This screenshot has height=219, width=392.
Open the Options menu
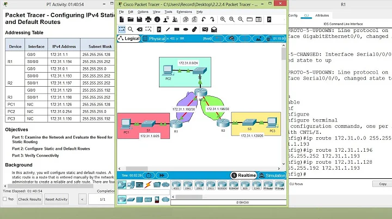click(143, 12)
